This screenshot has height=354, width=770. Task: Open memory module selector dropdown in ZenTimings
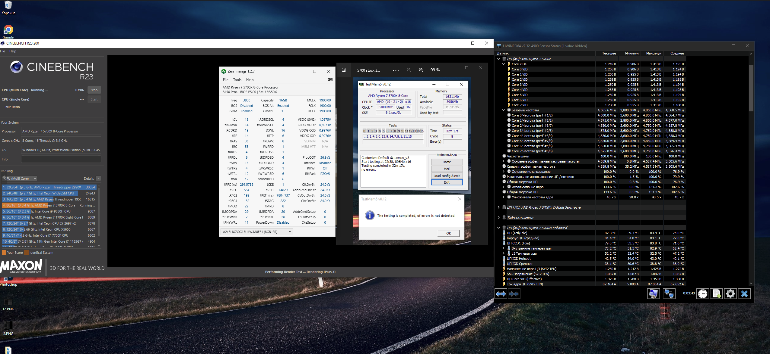(x=256, y=232)
